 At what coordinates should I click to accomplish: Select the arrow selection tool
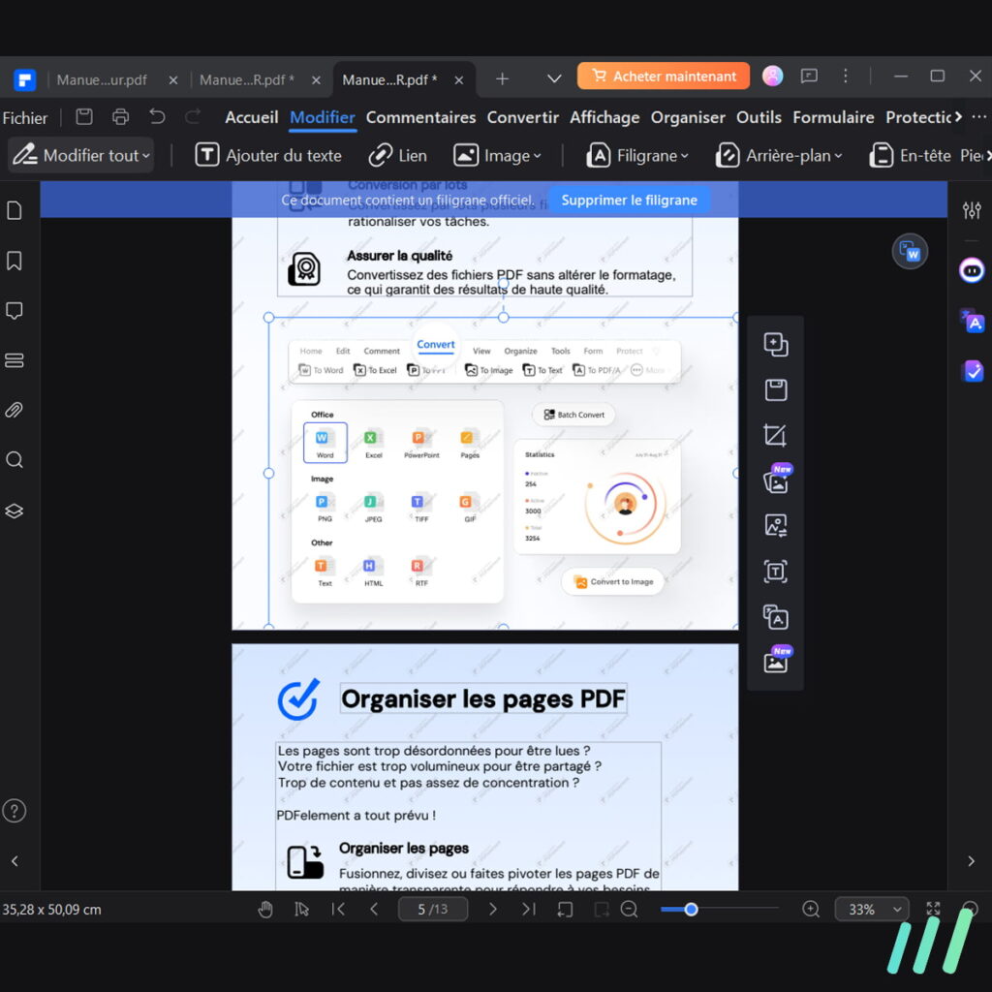(302, 909)
